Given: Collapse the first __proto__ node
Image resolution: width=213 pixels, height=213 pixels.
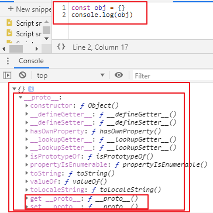Looking at the screenshot, I should pos(21,97).
